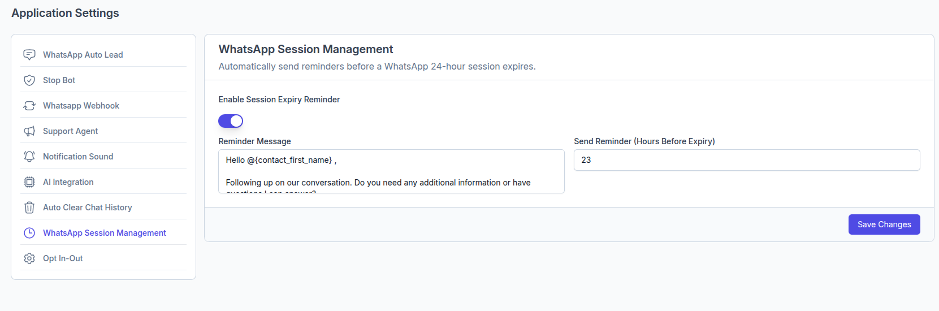Click inside the Reminder Message text area
The height and width of the screenshot is (311, 939).
point(391,171)
